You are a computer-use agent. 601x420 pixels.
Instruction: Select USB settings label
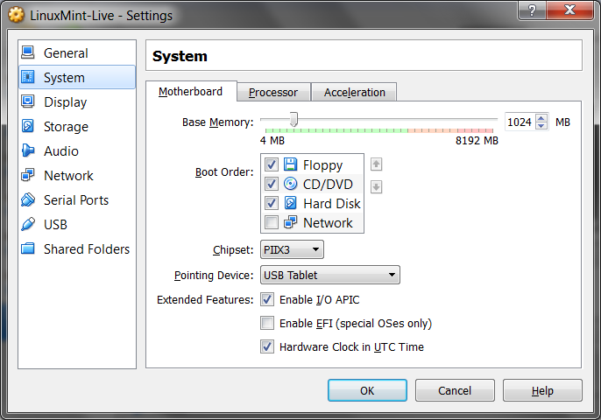[55, 225]
